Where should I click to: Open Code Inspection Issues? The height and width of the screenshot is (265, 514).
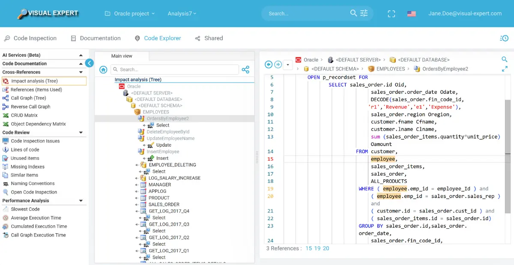[31, 141]
